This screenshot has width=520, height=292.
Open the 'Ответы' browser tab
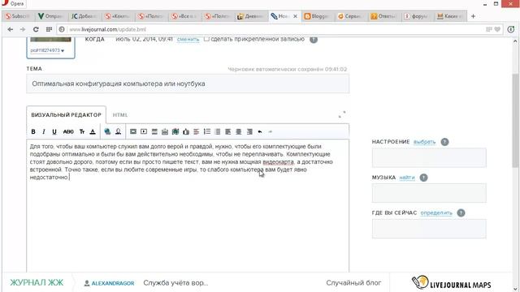coord(384,16)
